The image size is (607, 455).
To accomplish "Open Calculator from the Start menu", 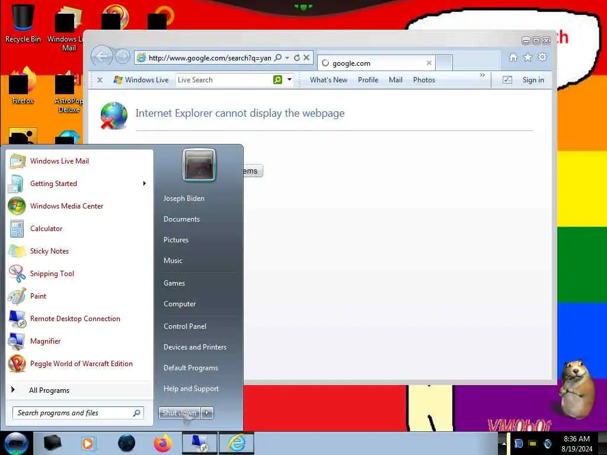I will 80,228.
